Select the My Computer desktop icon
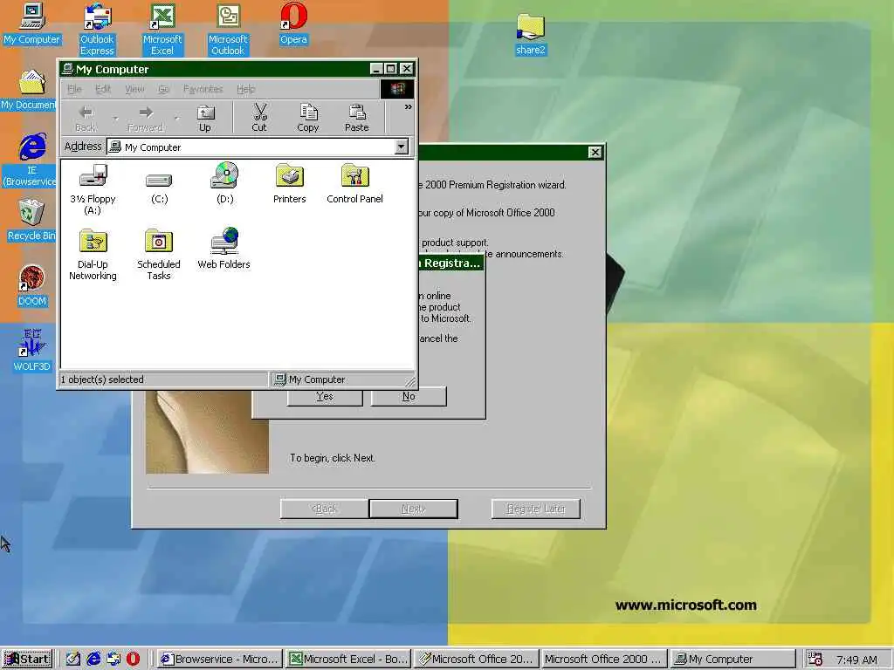This screenshot has width=894, height=670. click(x=32, y=24)
